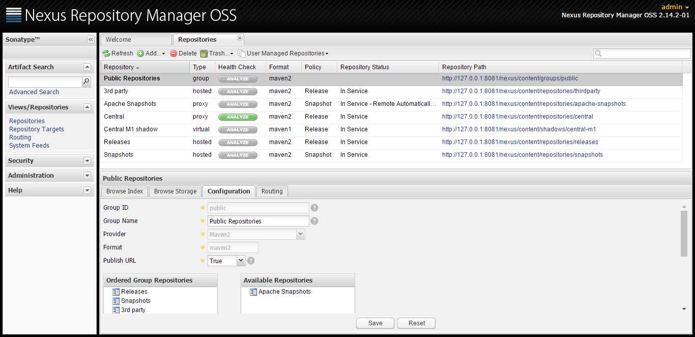The height and width of the screenshot is (337, 695).
Task: Click the green Add repository icon
Action: point(140,53)
